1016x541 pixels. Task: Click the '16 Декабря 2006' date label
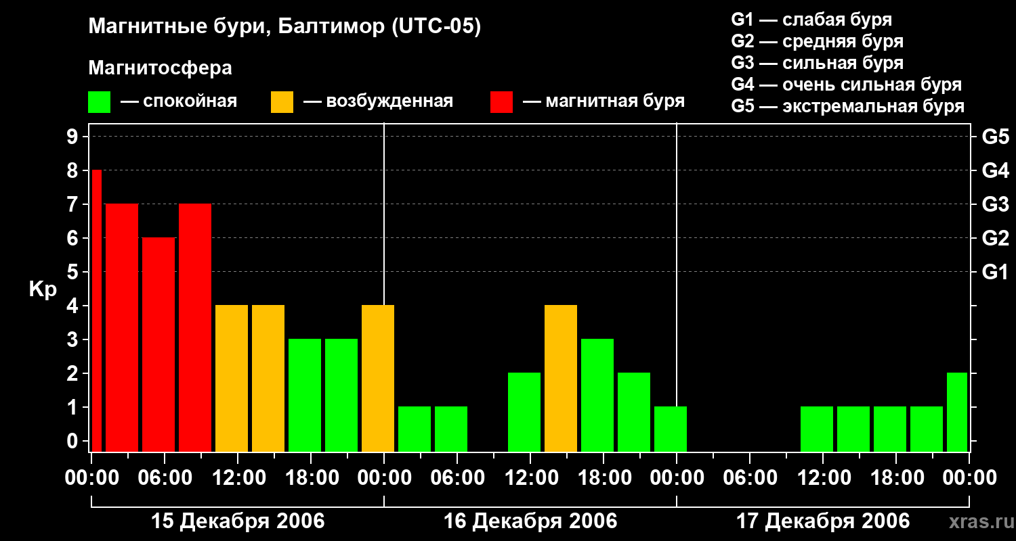[530, 521]
